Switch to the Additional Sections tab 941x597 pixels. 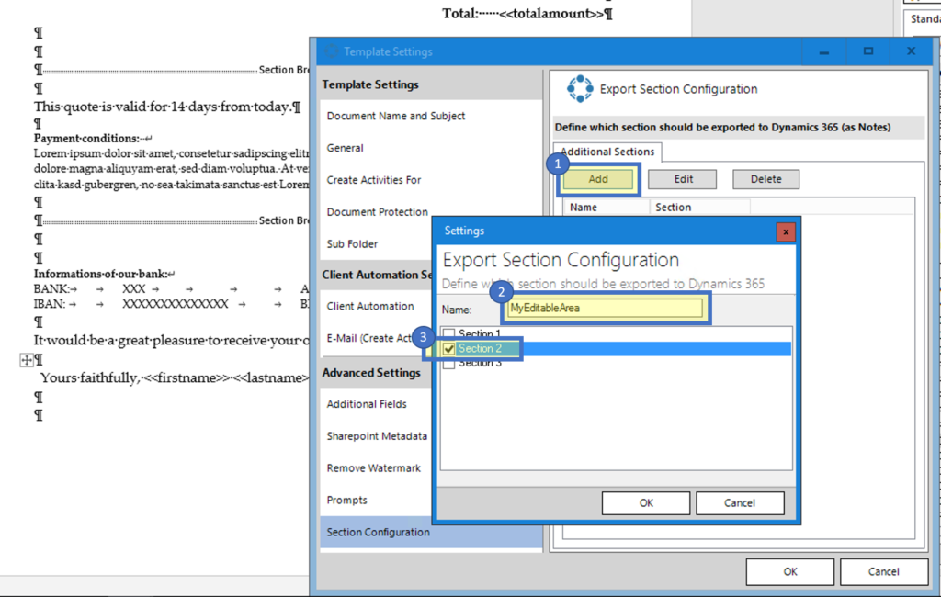click(x=607, y=152)
